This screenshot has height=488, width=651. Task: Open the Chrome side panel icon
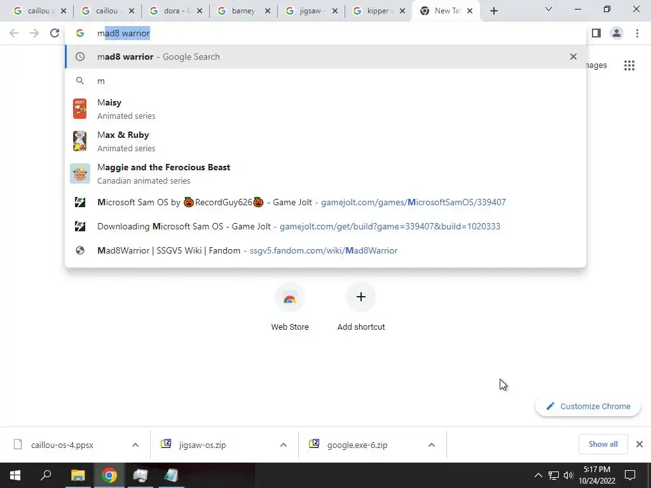click(596, 33)
